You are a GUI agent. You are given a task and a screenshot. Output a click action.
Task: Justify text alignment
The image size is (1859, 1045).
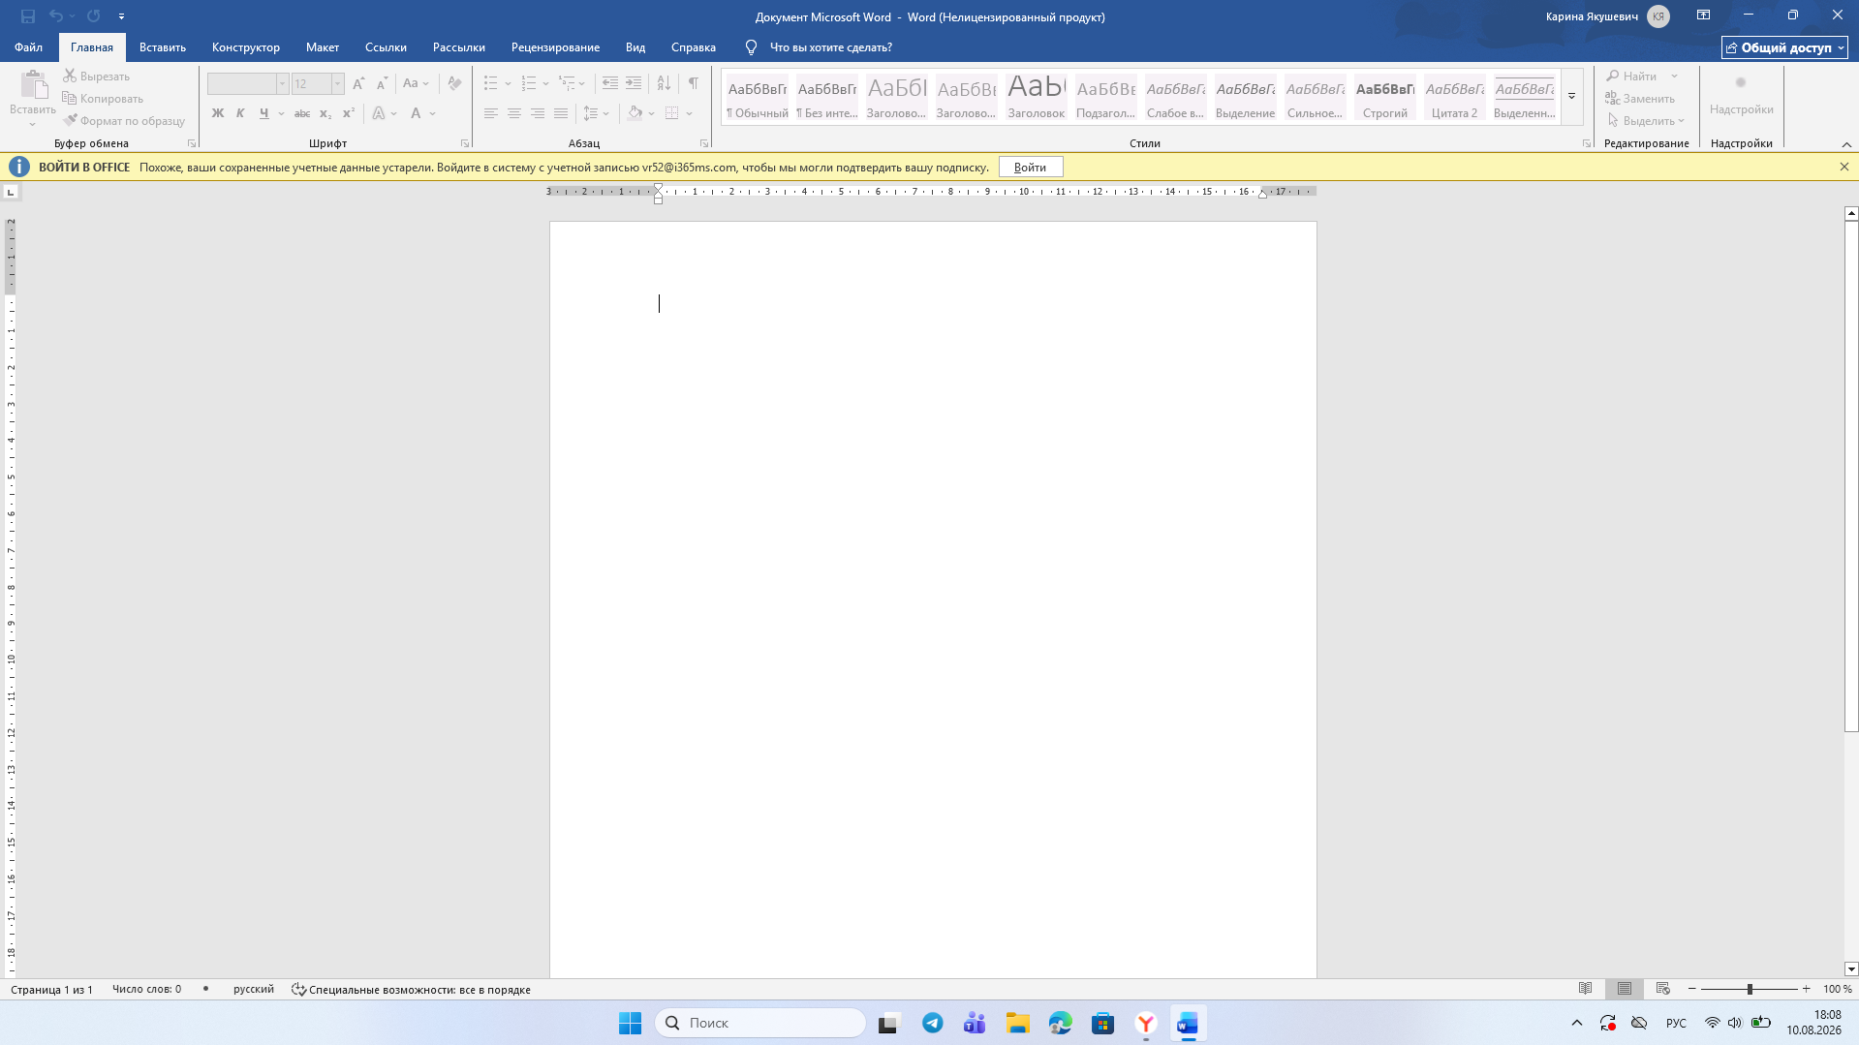point(561,113)
